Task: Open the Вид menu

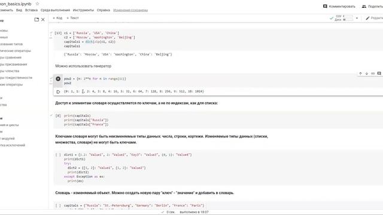Action: [x=19, y=10]
